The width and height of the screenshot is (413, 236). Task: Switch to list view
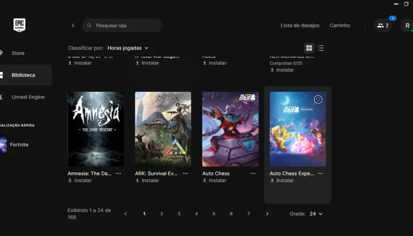[x=321, y=48]
